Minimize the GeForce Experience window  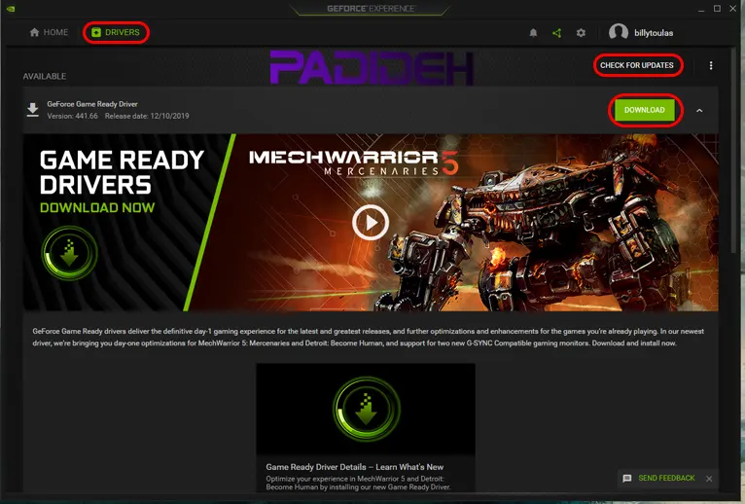click(701, 9)
